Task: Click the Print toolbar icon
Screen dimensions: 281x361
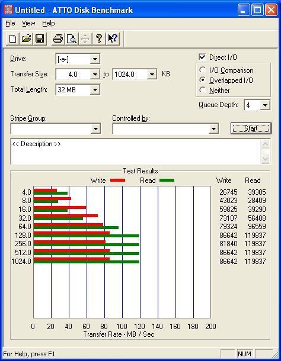Action: click(x=58, y=38)
